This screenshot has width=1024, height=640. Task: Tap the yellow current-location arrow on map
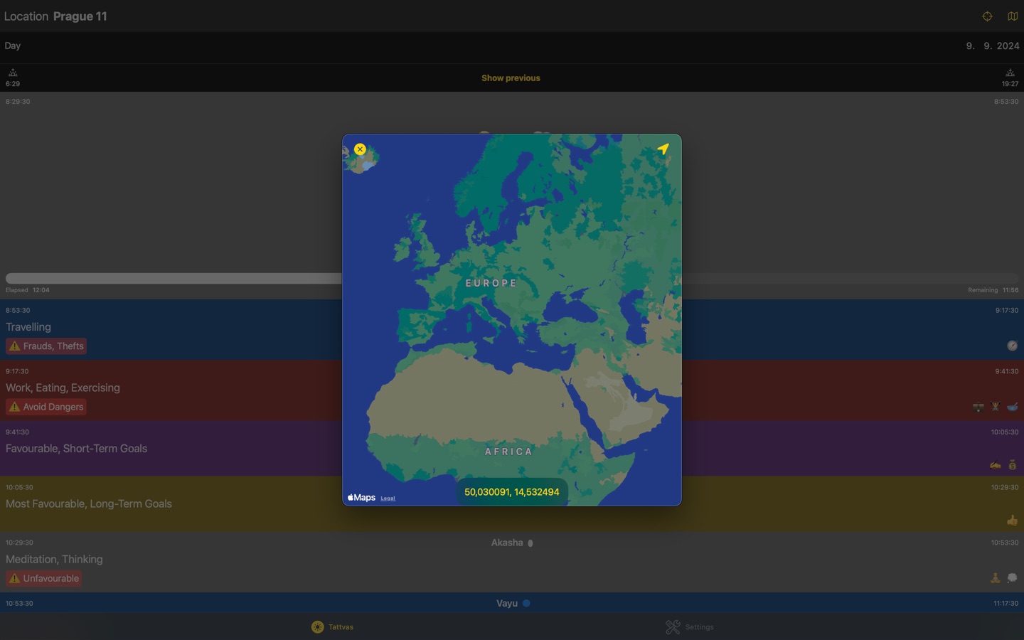click(663, 149)
